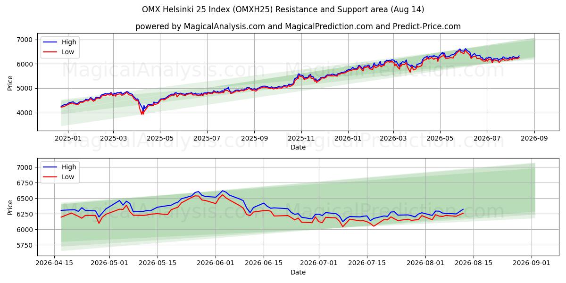Click the 2025-11 tick label
Image resolution: width=566 pixels, height=283 pixels.
[x=301, y=138]
